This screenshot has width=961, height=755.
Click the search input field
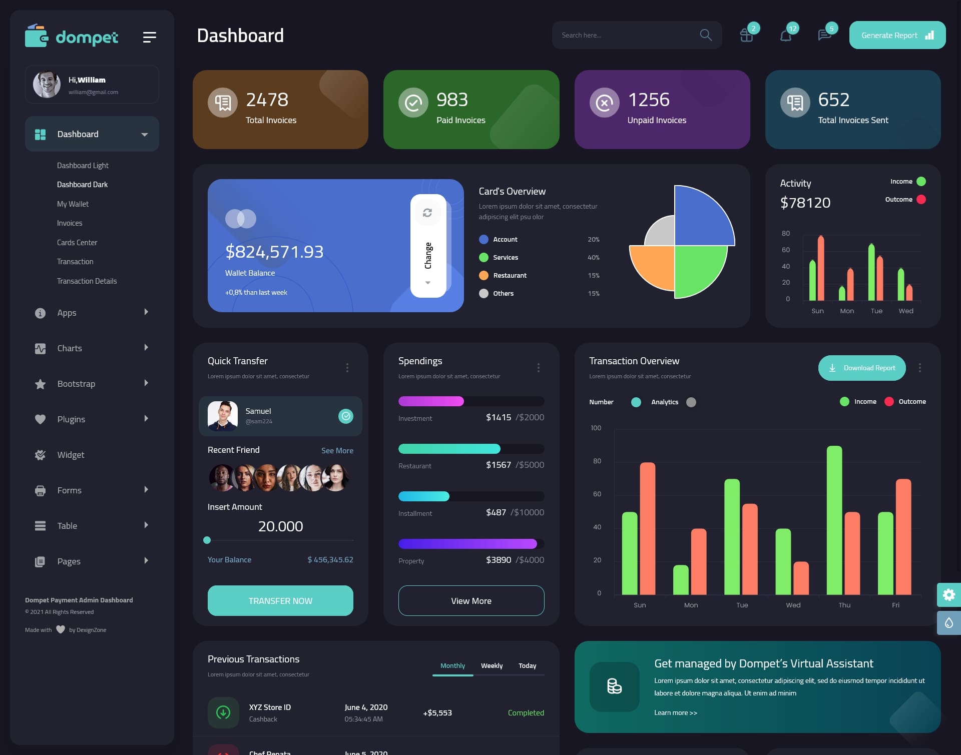[625, 35]
